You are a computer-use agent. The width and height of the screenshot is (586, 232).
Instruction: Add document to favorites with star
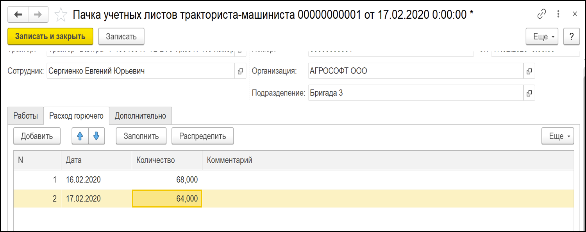[x=61, y=15]
